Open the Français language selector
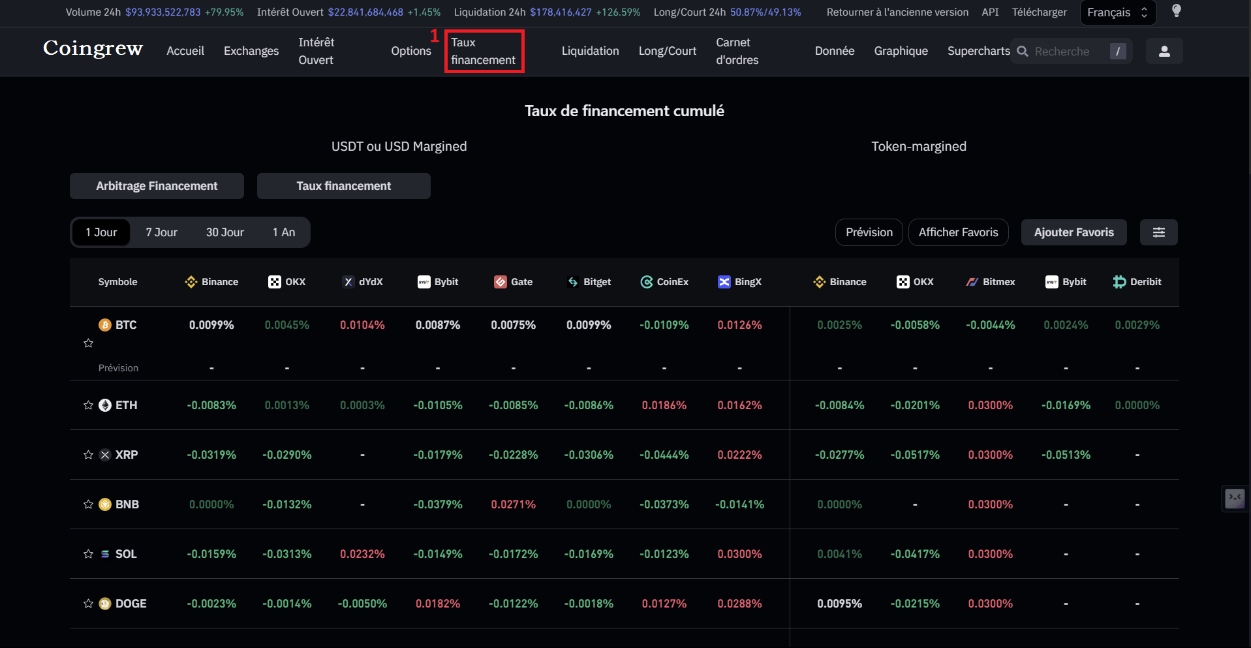Image resolution: width=1251 pixels, height=648 pixels. pos(1117,12)
